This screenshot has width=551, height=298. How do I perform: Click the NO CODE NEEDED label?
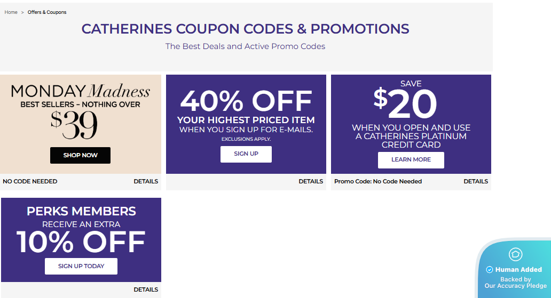click(30, 181)
